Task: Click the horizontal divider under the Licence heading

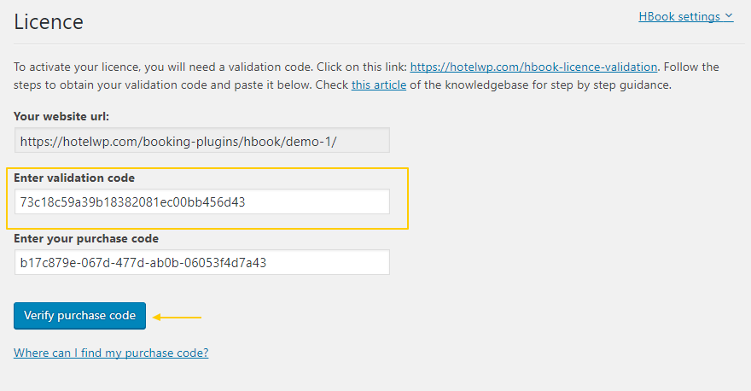Action: (x=374, y=44)
